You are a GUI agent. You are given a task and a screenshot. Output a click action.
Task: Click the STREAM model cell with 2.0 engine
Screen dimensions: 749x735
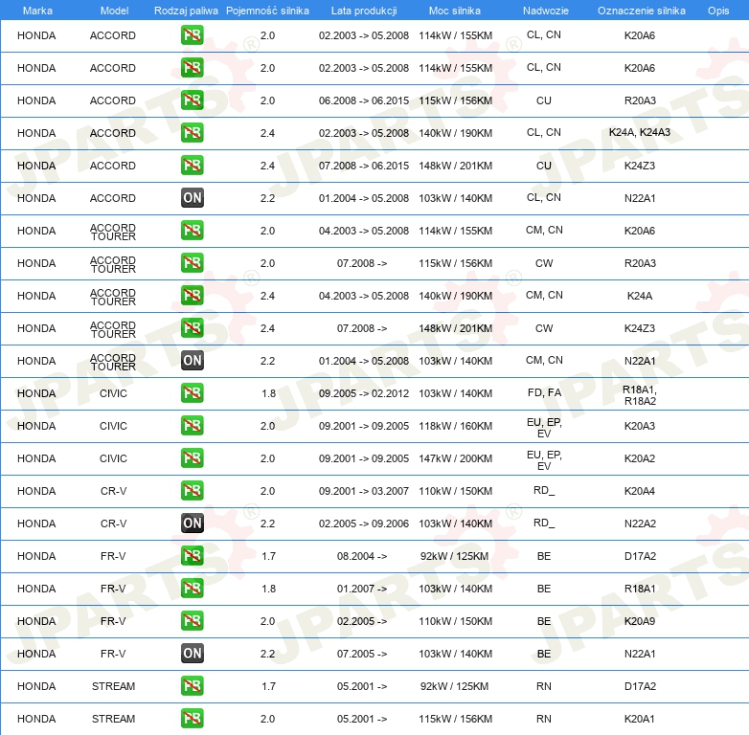[x=113, y=719]
